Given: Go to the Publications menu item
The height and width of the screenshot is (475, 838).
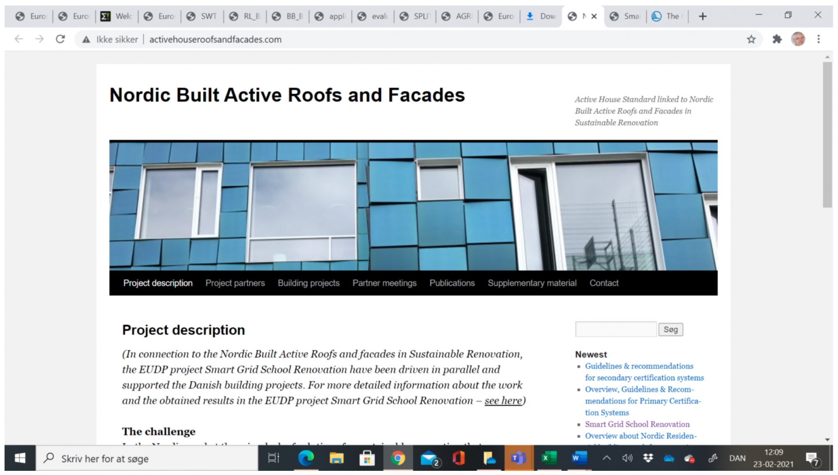Looking at the screenshot, I should 452,283.
